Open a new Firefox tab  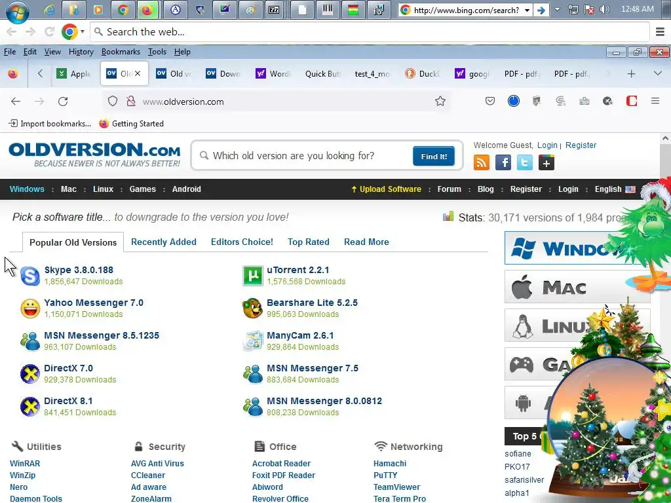(631, 73)
